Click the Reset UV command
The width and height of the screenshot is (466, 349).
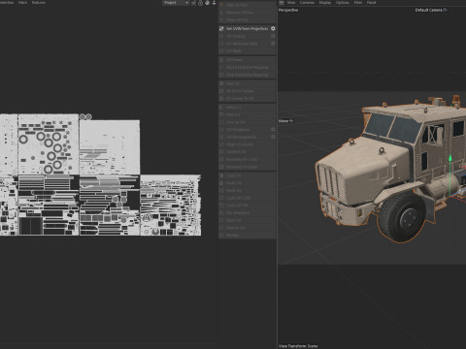pyautogui.click(x=248, y=190)
